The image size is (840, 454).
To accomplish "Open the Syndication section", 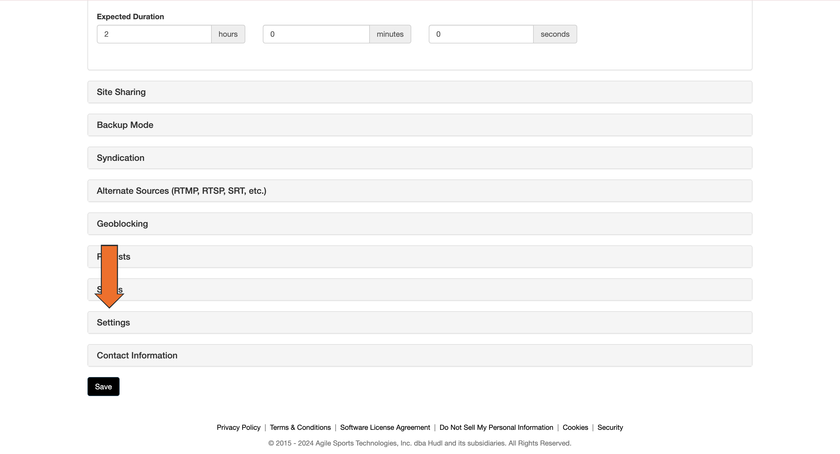I will [420, 158].
